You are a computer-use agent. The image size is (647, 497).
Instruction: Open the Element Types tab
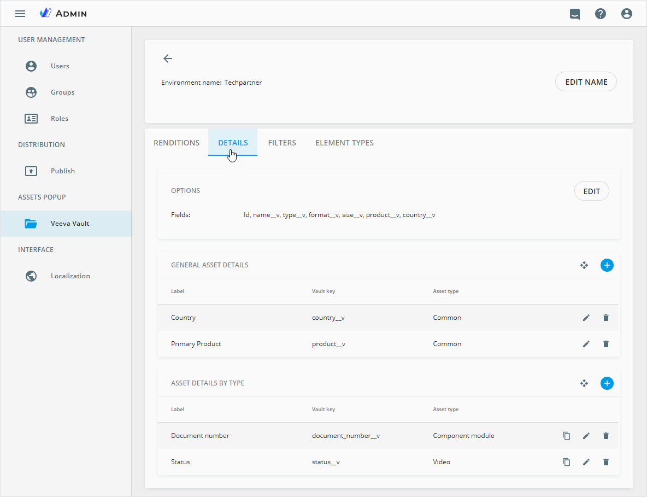point(345,143)
